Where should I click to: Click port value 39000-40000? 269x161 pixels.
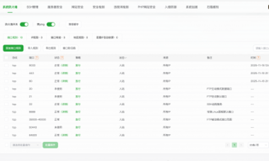(37, 119)
